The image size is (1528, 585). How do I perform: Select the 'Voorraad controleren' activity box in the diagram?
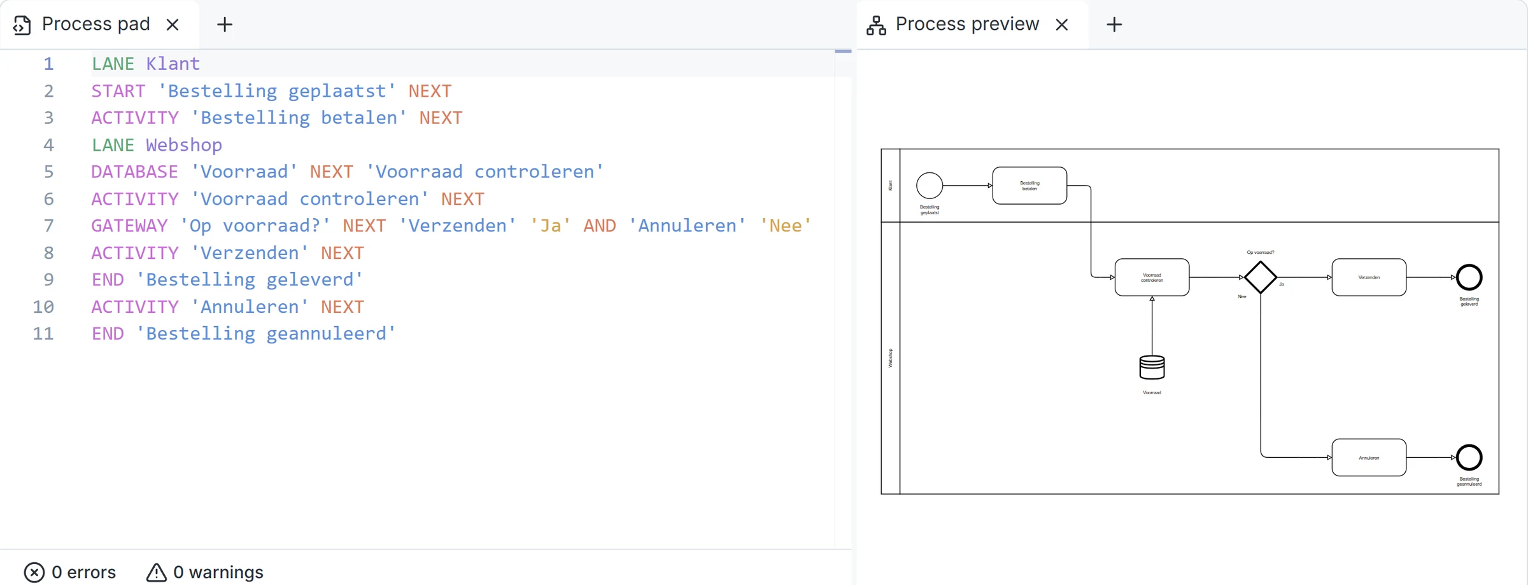coord(1152,277)
